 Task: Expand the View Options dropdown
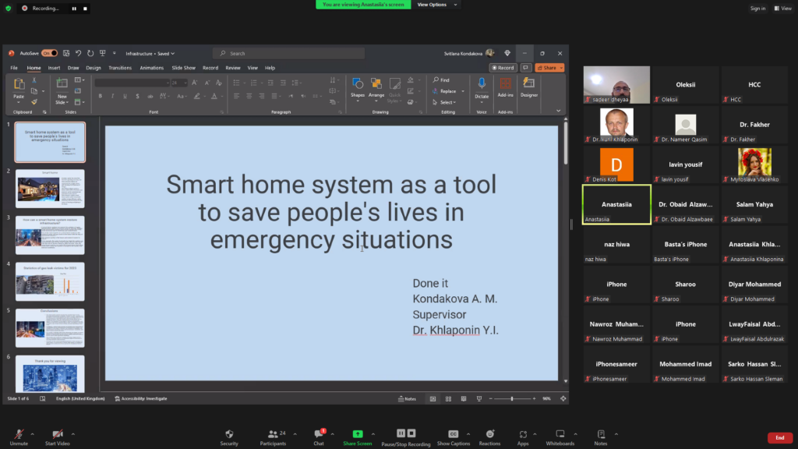click(x=433, y=5)
